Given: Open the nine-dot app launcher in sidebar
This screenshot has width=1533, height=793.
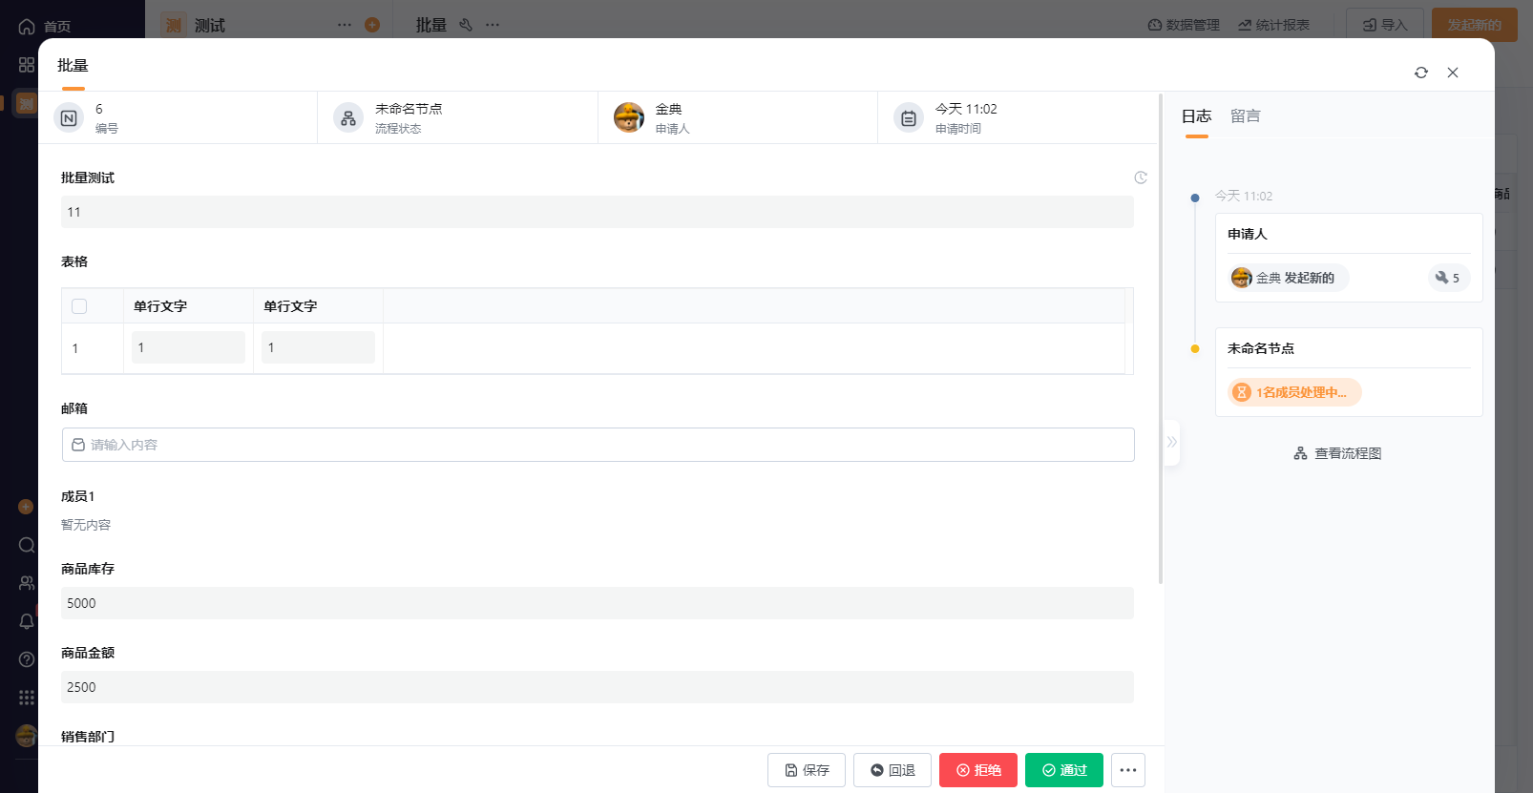Looking at the screenshot, I should pos(27,698).
